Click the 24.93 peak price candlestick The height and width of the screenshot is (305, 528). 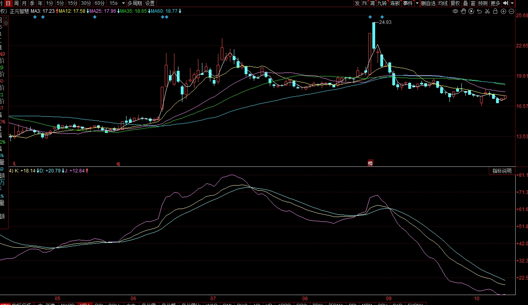pyautogui.click(x=374, y=36)
